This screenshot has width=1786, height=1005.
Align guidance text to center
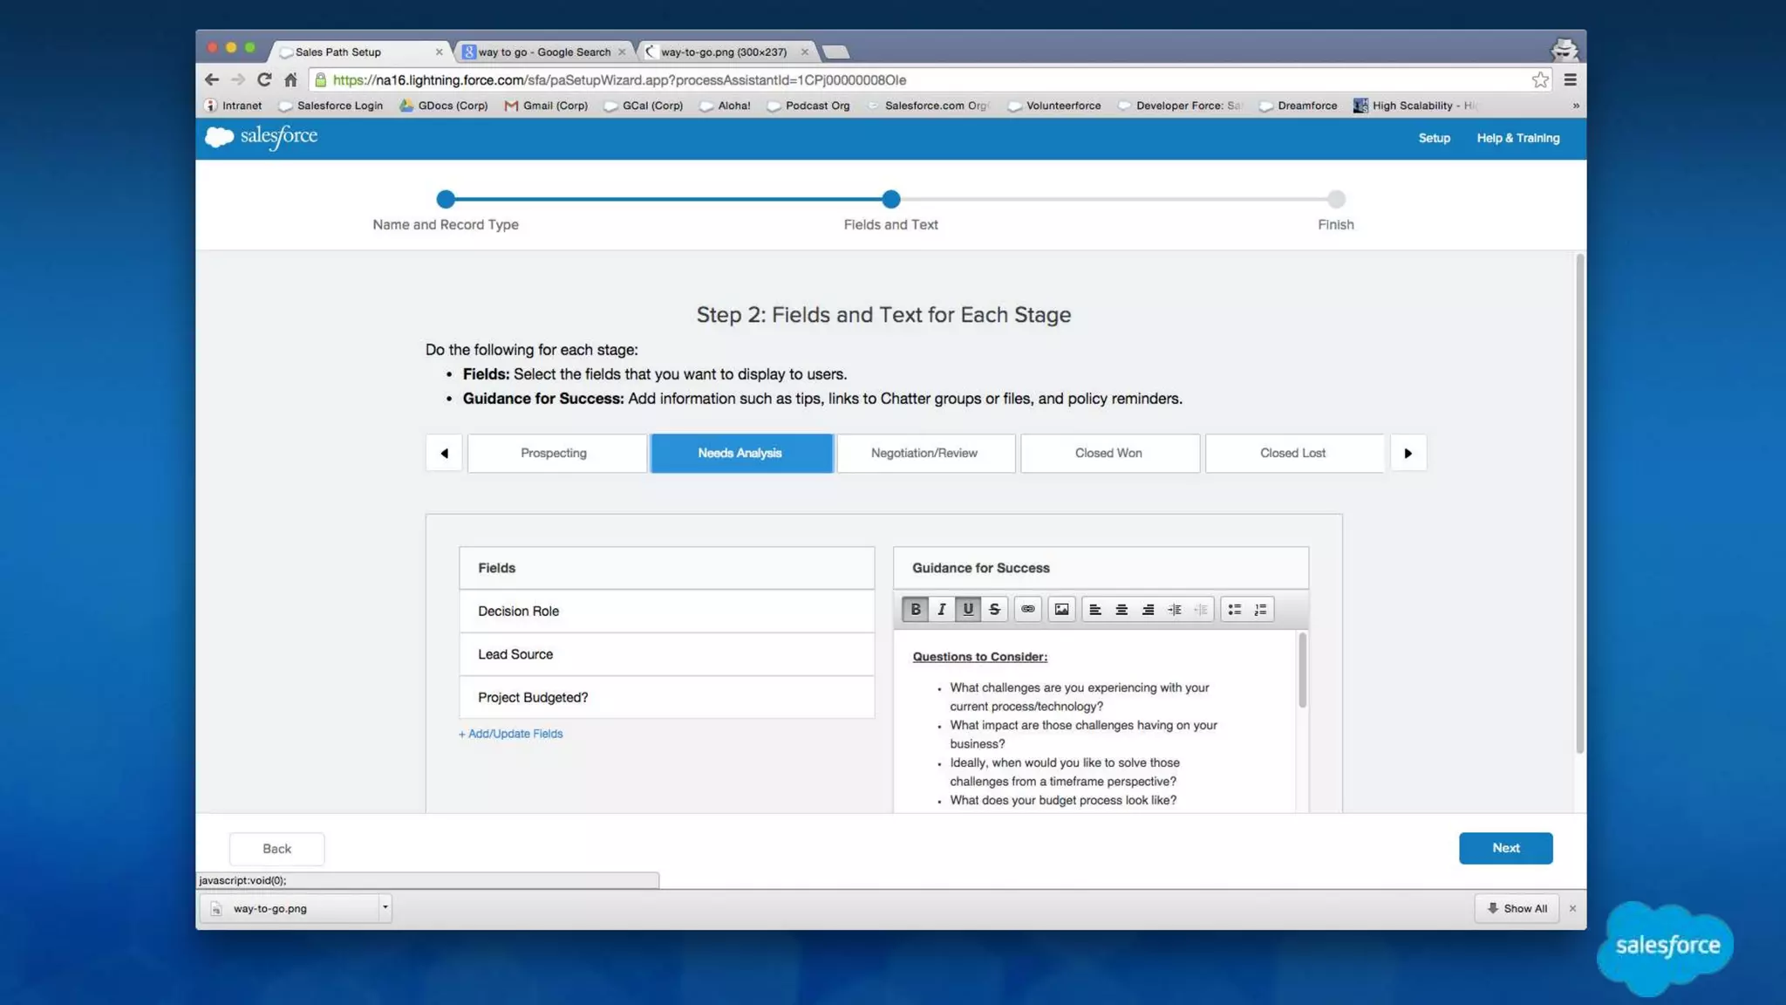coord(1121,609)
